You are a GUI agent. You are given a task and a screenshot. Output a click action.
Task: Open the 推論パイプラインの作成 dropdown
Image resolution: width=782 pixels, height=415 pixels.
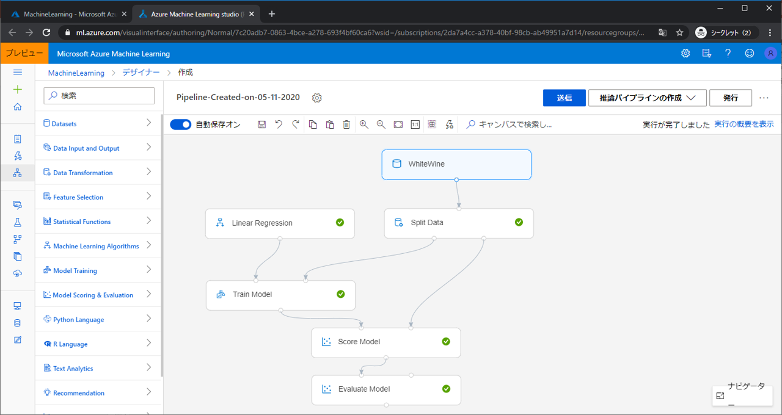tap(647, 98)
